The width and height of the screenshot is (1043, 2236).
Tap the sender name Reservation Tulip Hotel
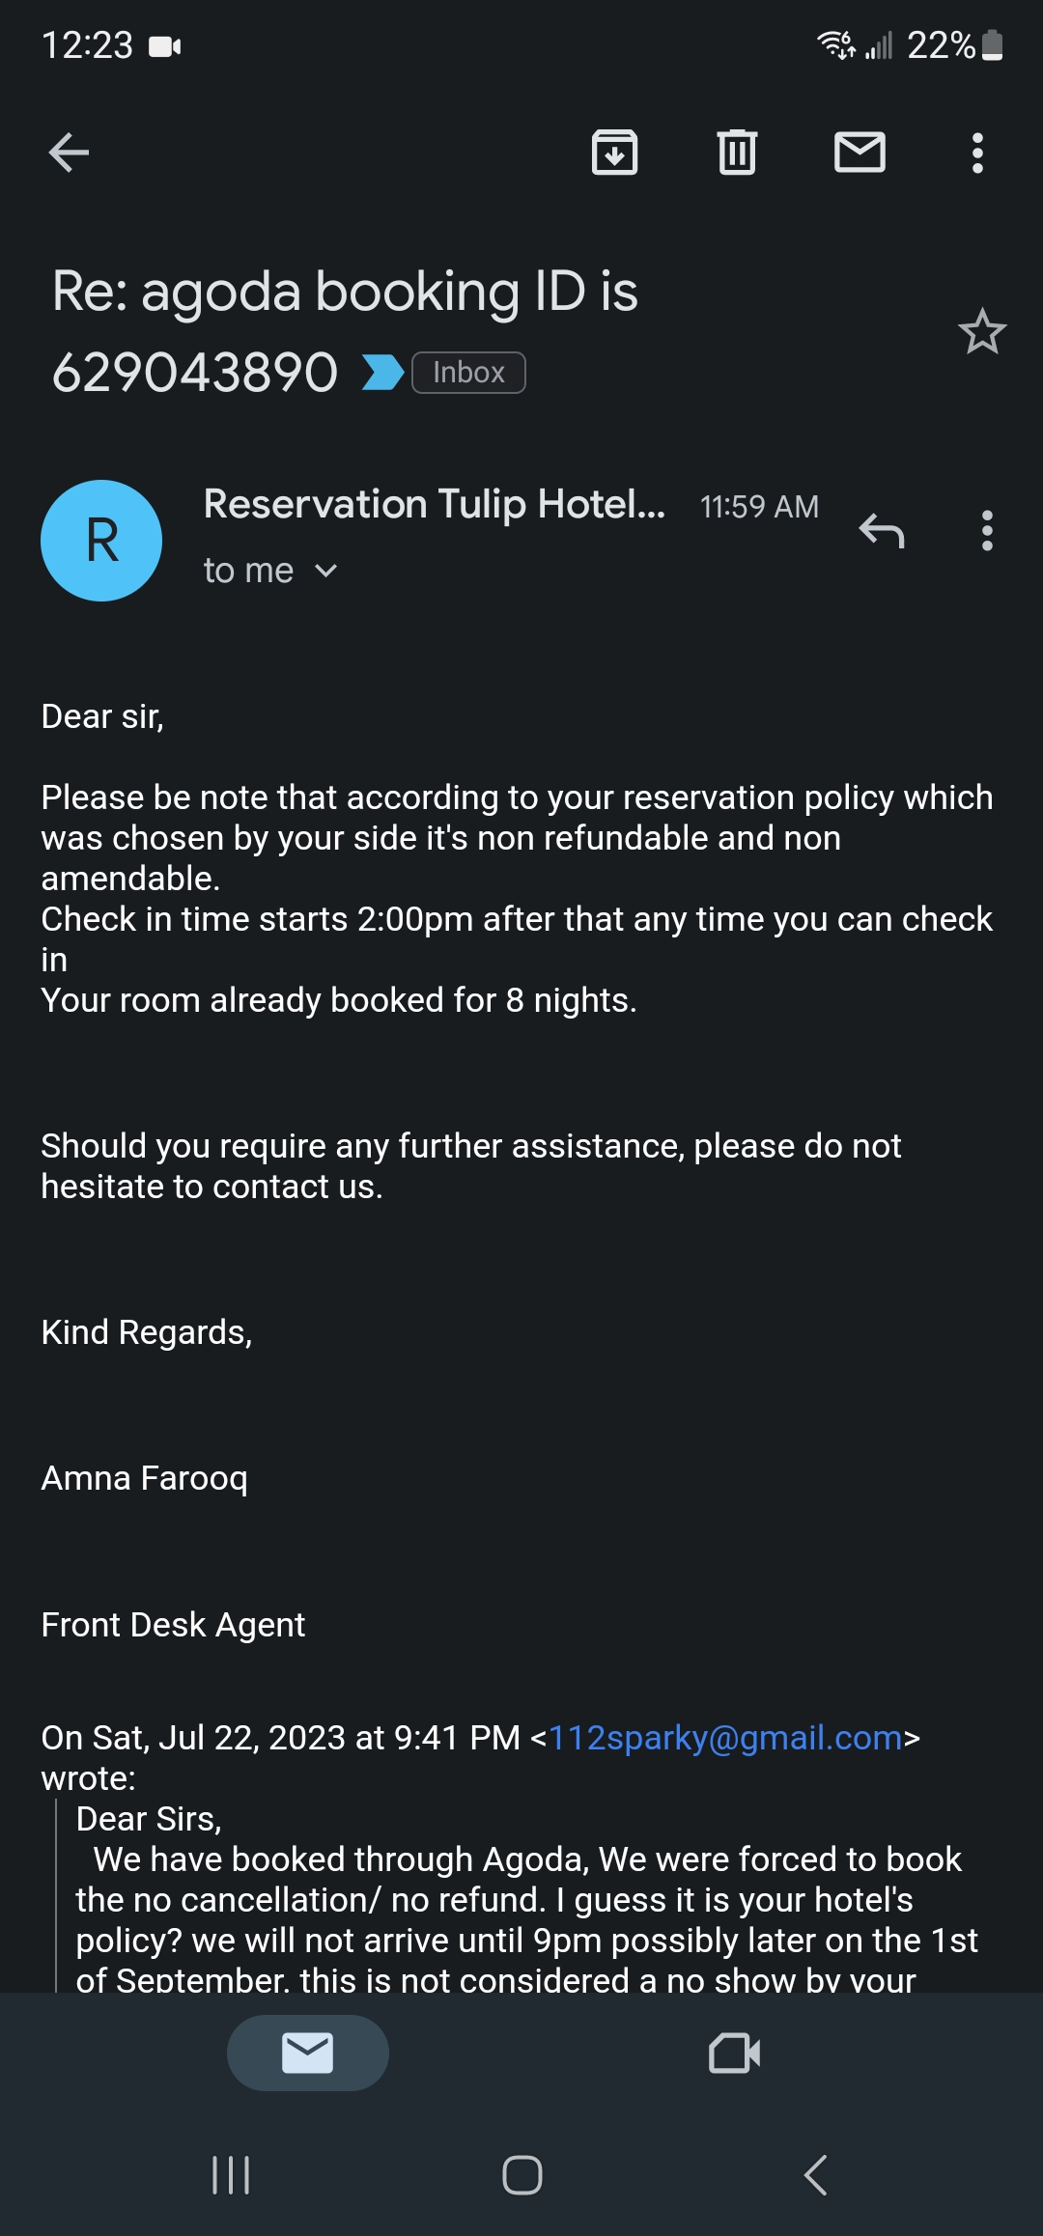click(434, 504)
